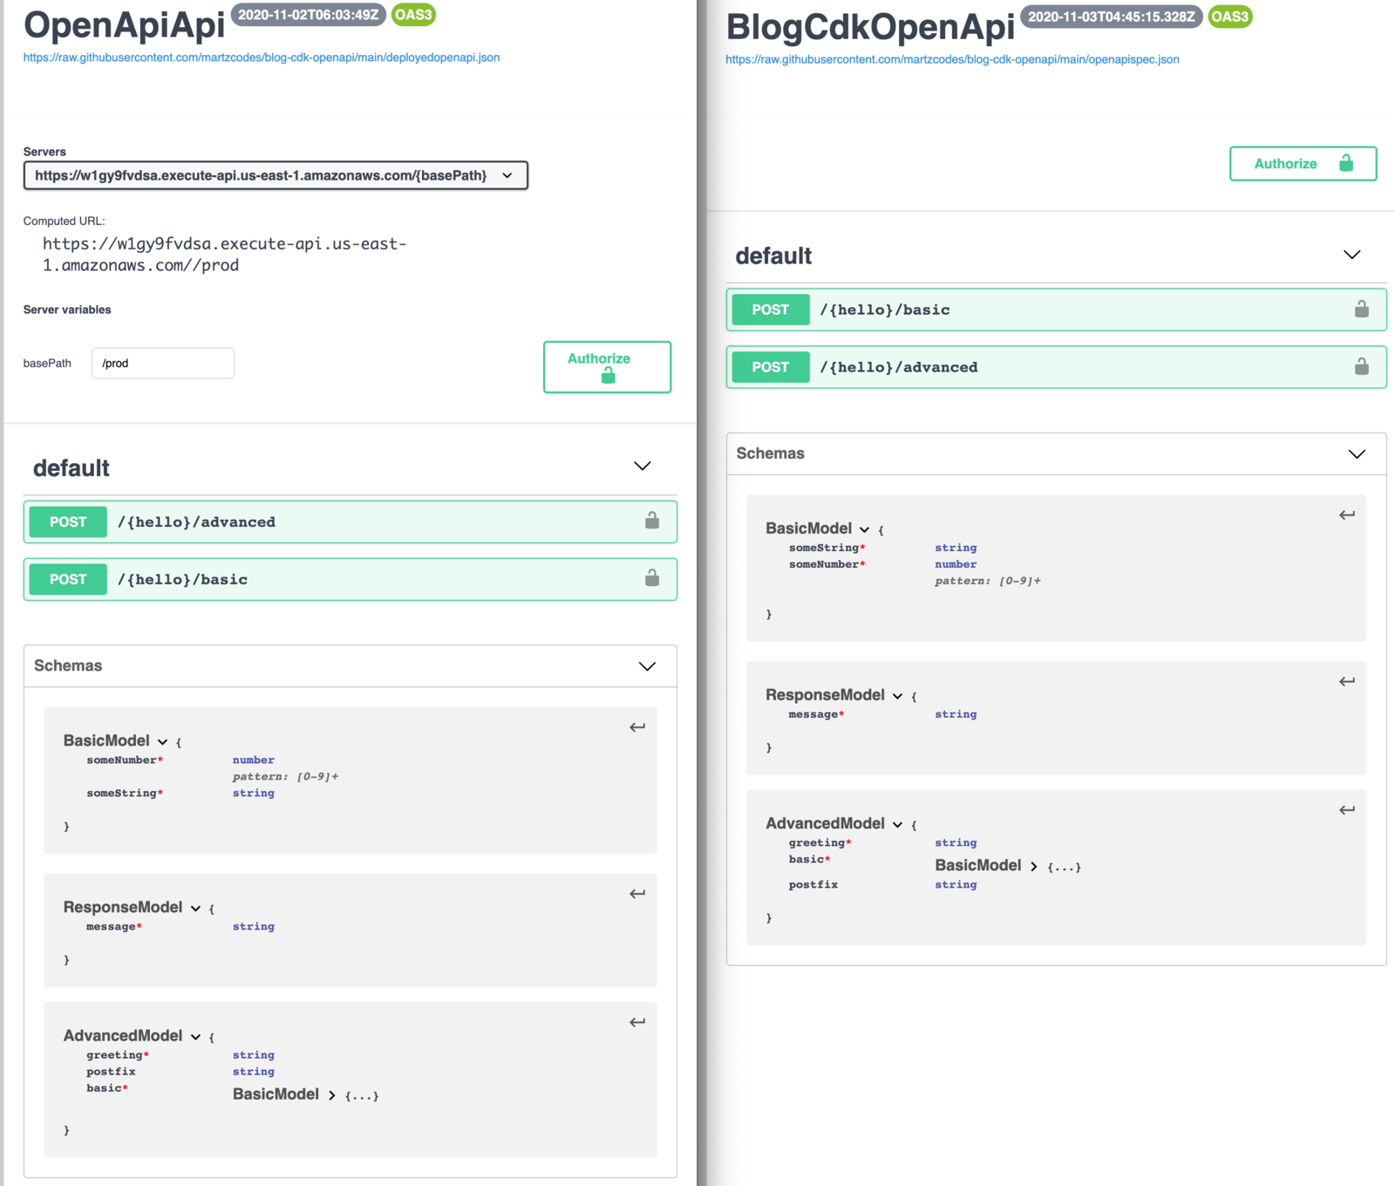Image resolution: width=1395 pixels, height=1186 pixels.
Task: Expand right POST /{hello}/basic operation
Action: pos(1056,310)
